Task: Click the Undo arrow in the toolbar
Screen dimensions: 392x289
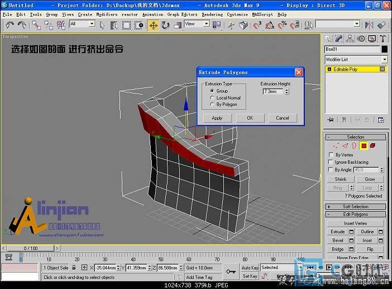Action: [x=9, y=25]
